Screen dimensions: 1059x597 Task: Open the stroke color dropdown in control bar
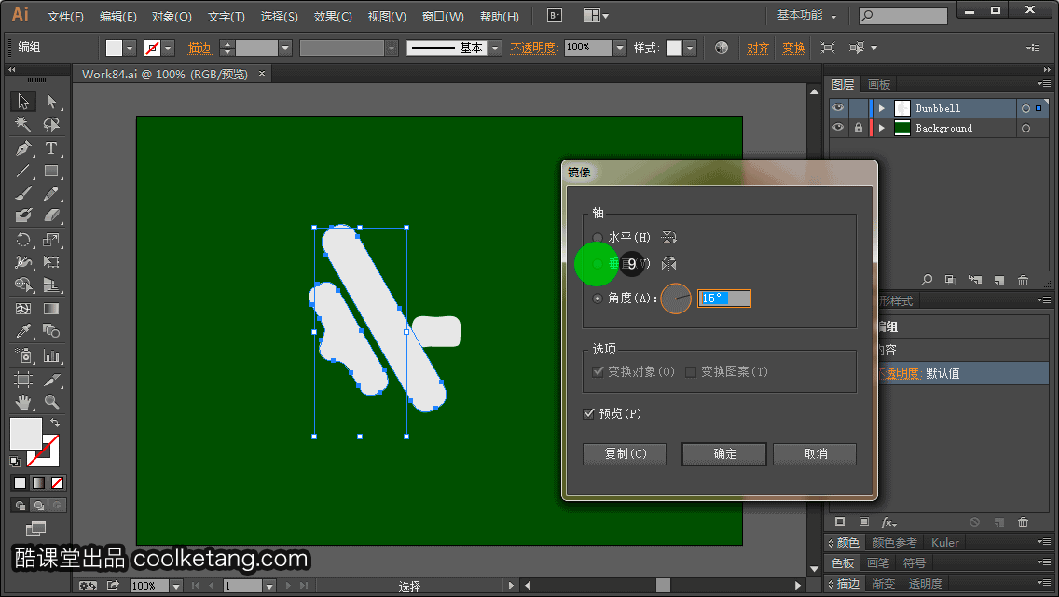(x=168, y=48)
